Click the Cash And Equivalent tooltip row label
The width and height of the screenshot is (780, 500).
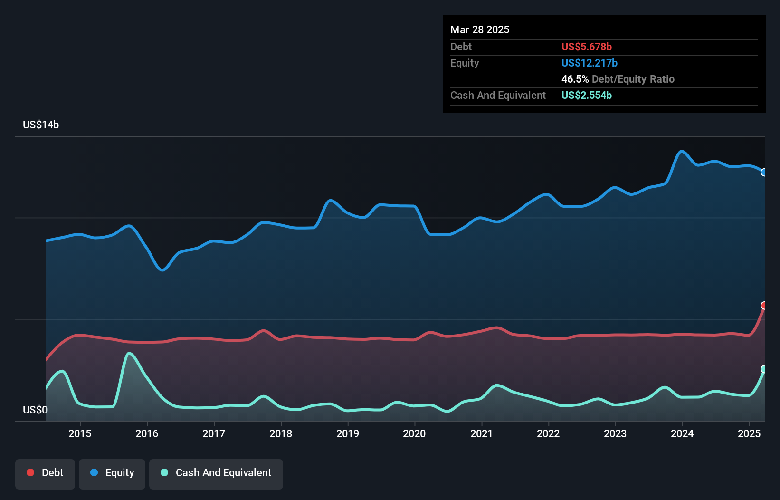click(x=498, y=95)
